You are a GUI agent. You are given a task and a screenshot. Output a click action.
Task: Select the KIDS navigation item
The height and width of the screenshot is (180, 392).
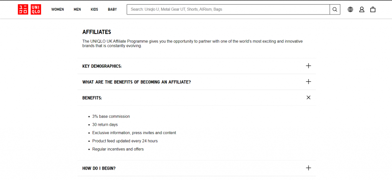[x=94, y=10]
